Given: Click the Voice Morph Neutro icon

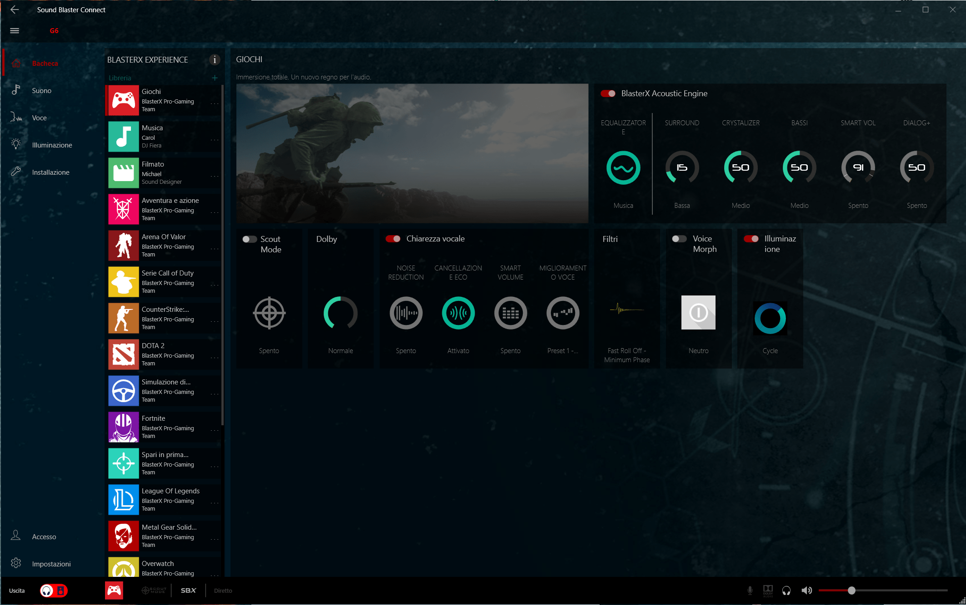Looking at the screenshot, I should (698, 313).
